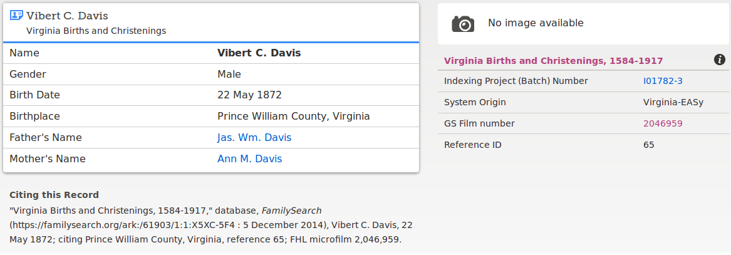Viewport: 731px width, 255px height.
Task: Click the camera icon for no image
Action: pyautogui.click(x=463, y=23)
